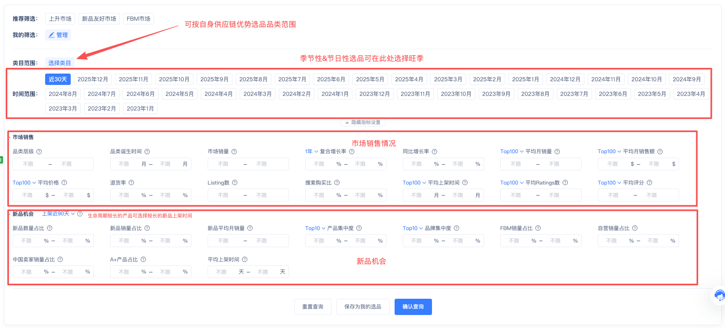
Task: Open the help icon next to 平均上架时间 Top100
Action: (465, 183)
